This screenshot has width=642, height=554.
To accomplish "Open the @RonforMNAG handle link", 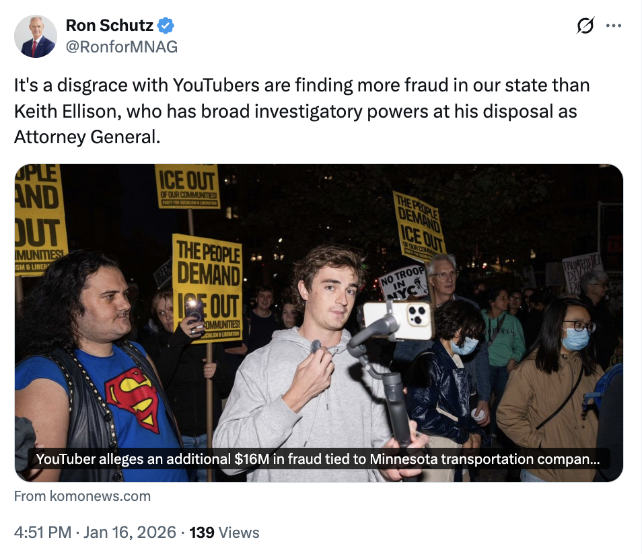I will 122,46.
